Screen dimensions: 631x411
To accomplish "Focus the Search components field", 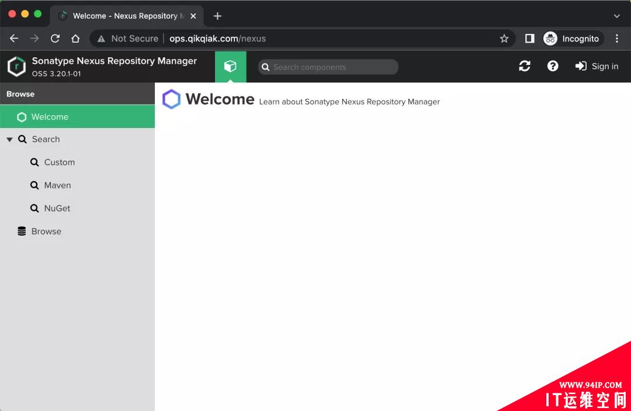I will coord(328,67).
